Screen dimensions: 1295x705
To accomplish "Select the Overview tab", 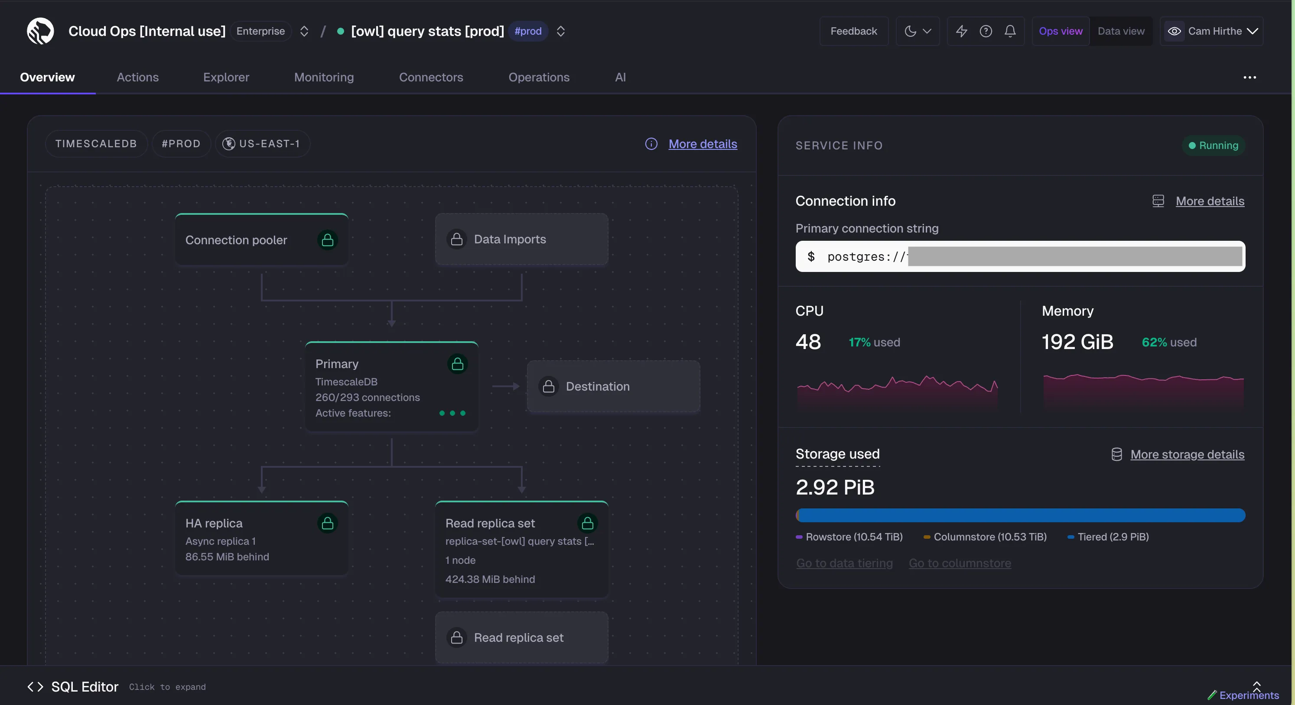I will tap(47, 78).
